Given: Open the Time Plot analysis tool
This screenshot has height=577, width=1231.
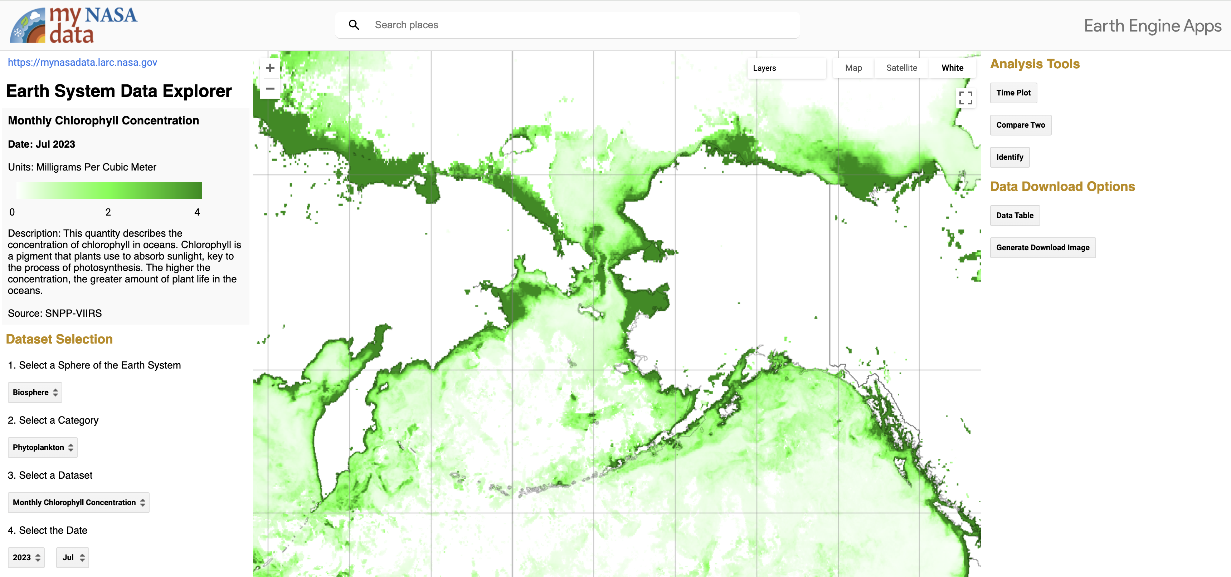Looking at the screenshot, I should (x=1013, y=93).
